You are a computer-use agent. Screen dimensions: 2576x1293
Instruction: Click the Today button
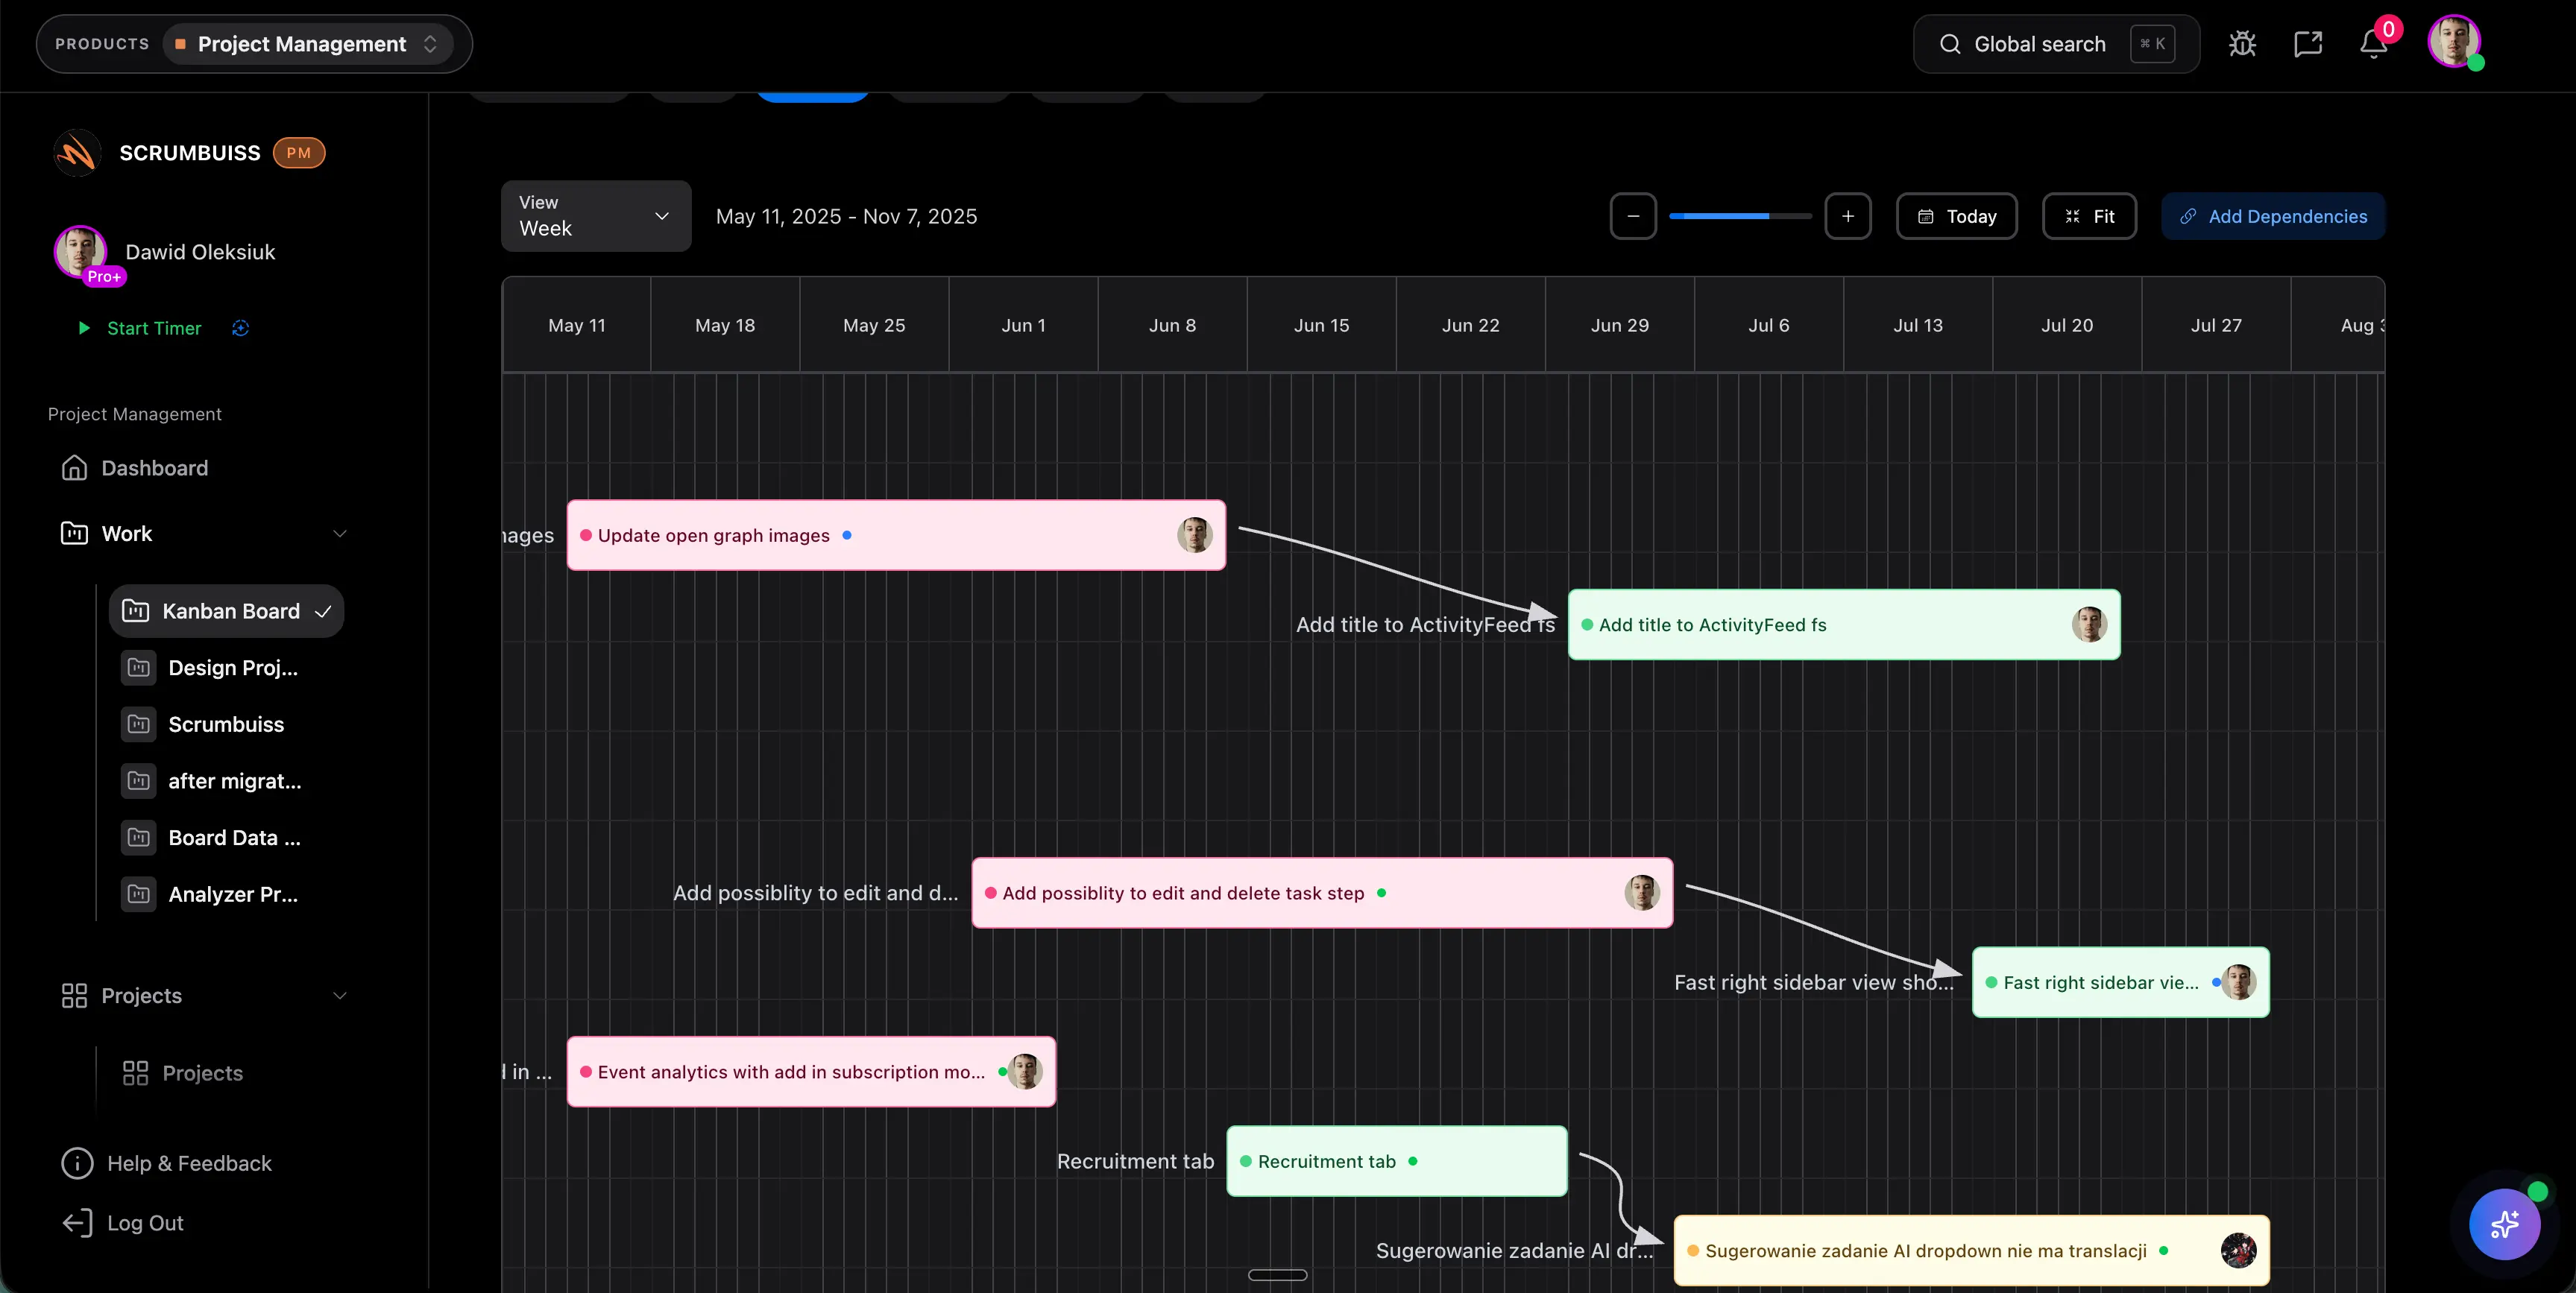point(1956,216)
